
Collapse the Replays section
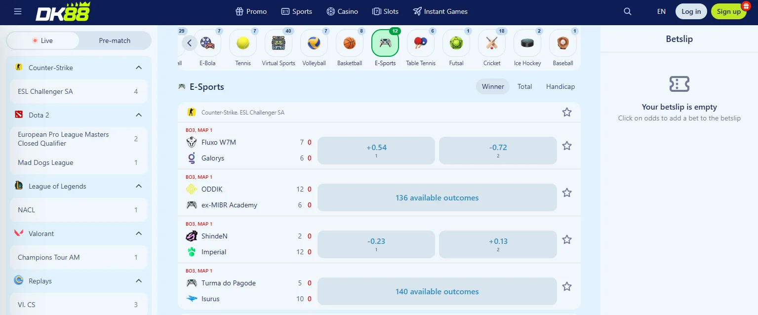(139, 281)
